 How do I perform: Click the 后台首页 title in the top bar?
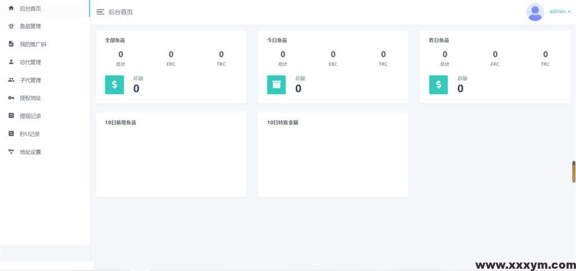(x=120, y=12)
